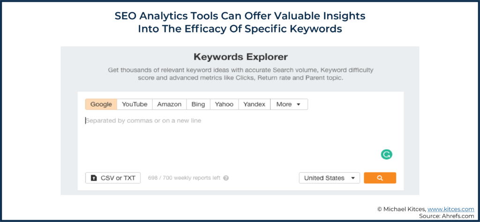Choose the Amazon tab
The width and height of the screenshot is (480, 222).
[169, 104]
